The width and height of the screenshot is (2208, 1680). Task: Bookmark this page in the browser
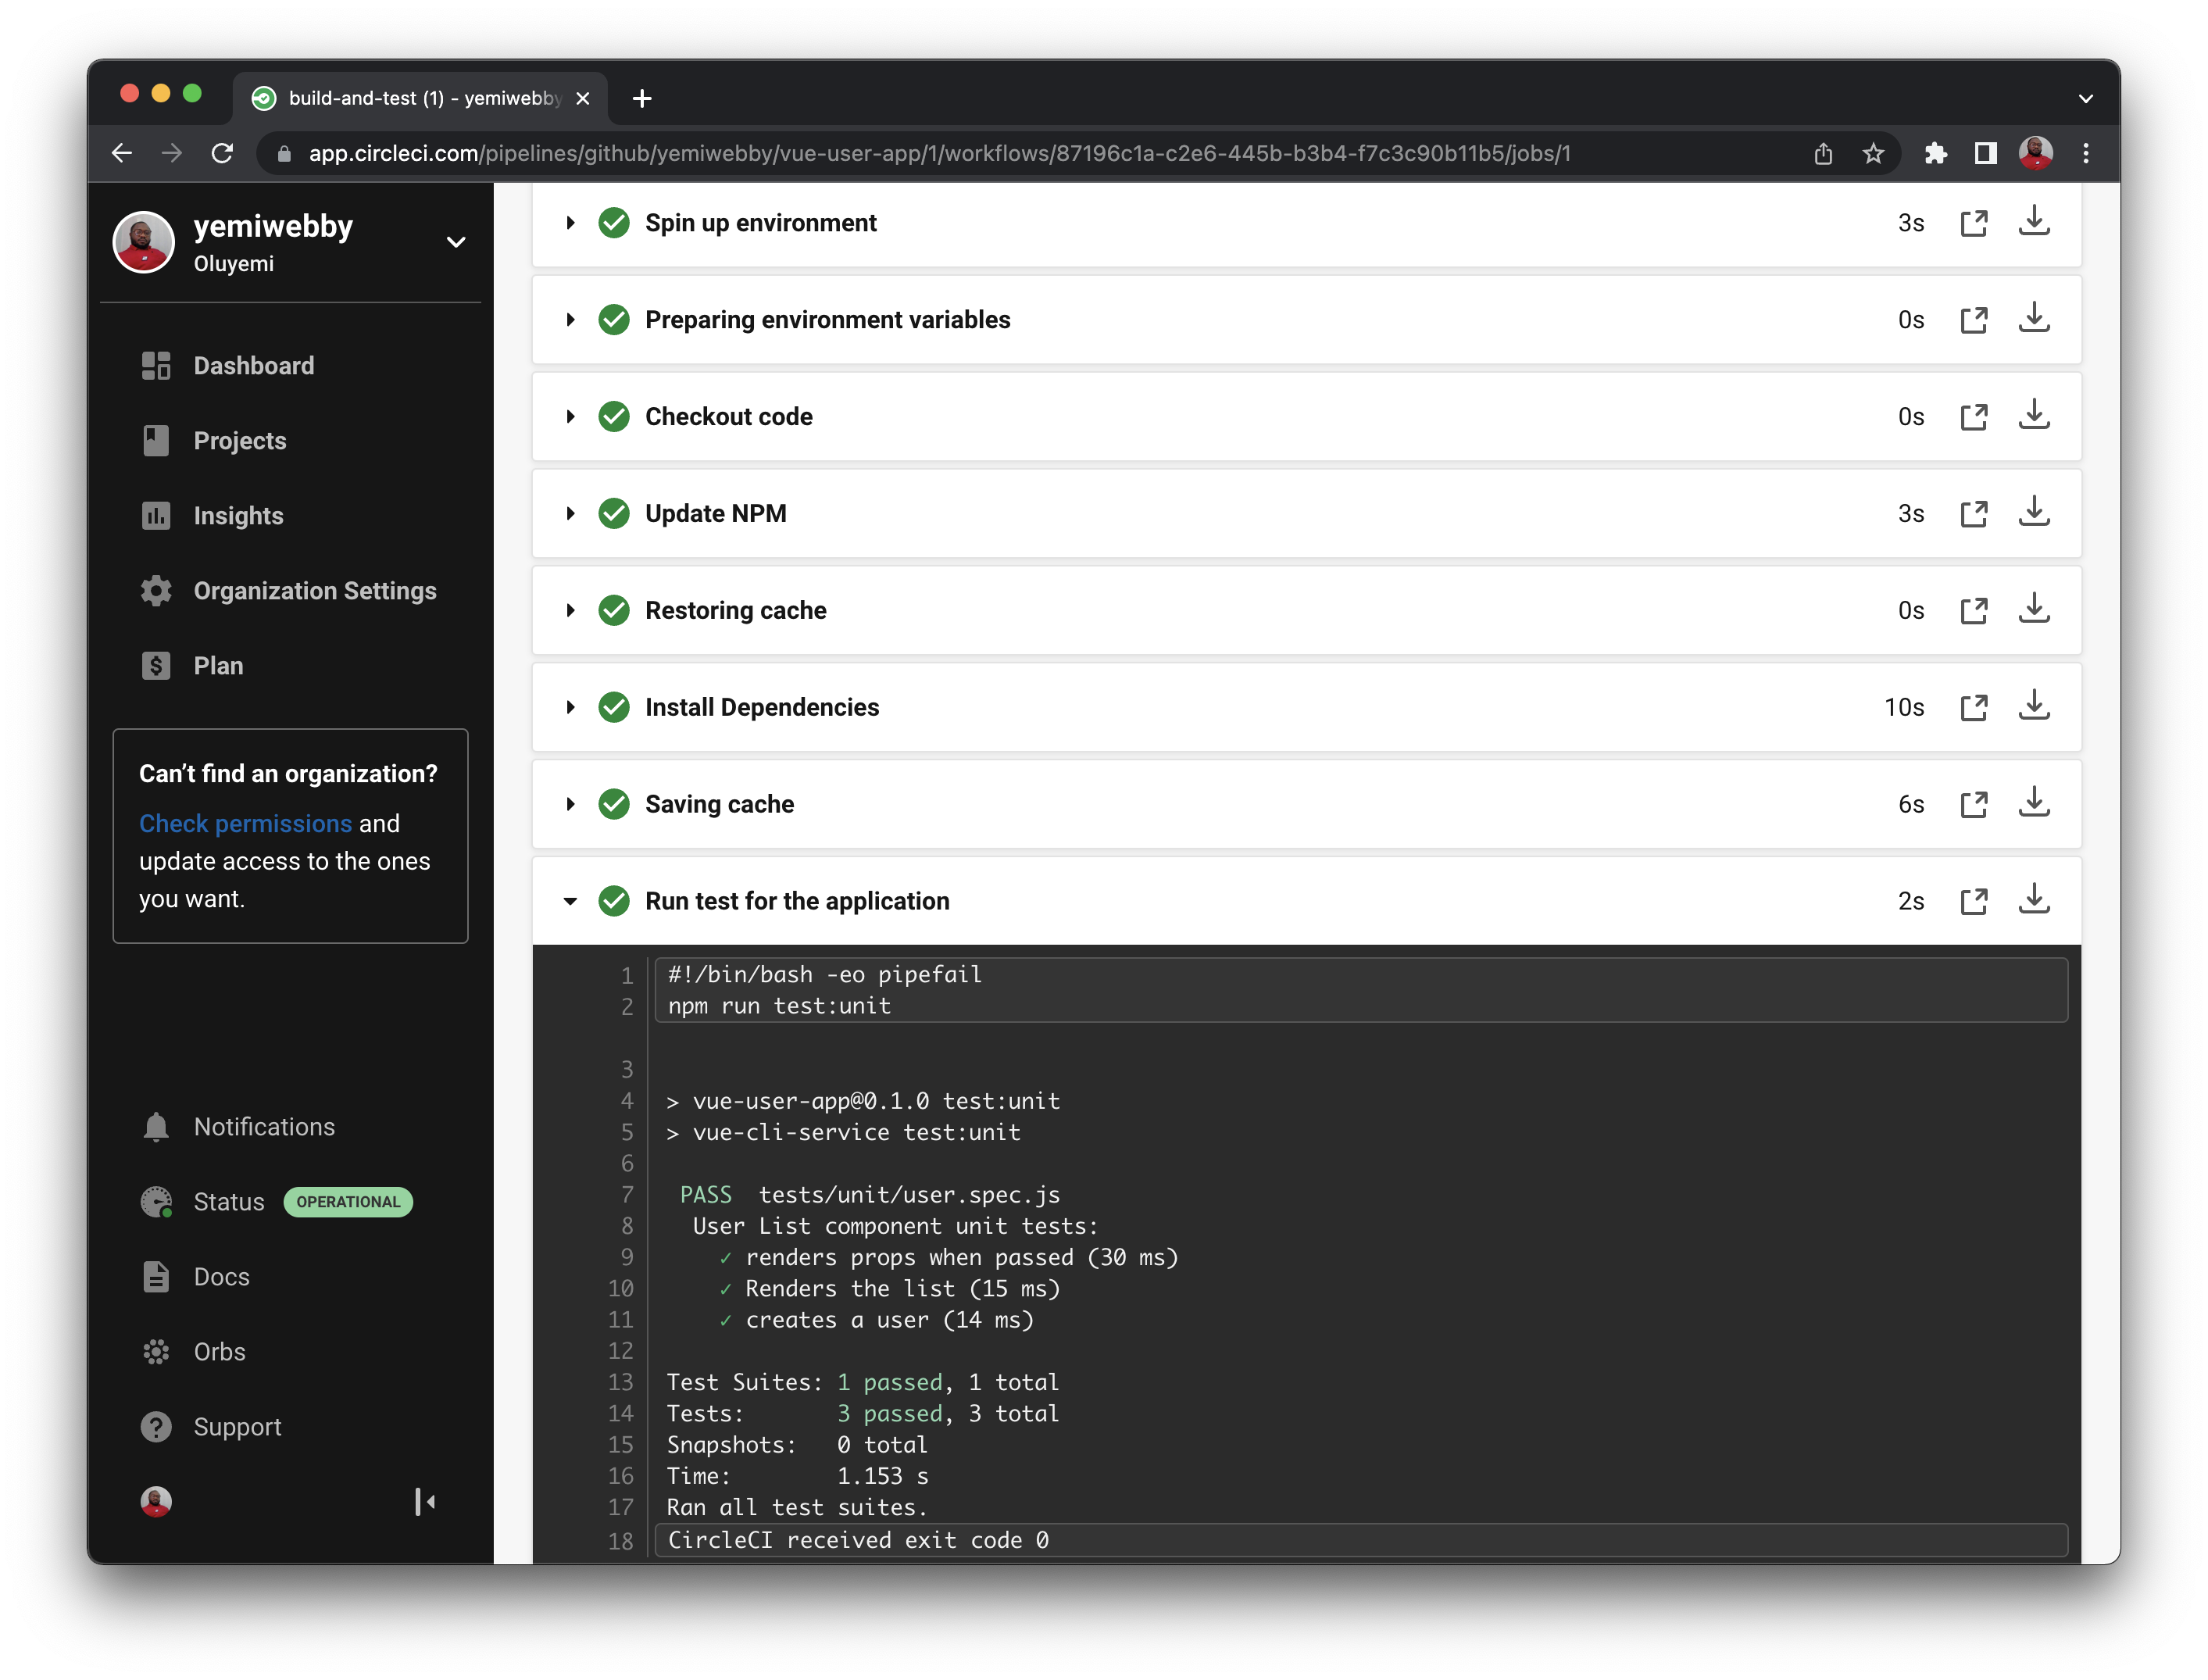click(x=1872, y=153)
